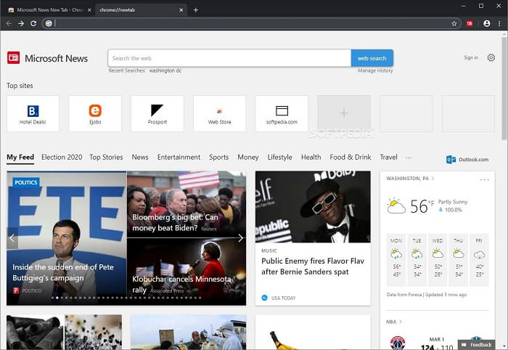Screen dimensions: 508x350
Task: Switch to Election 2020 tab
Action: coord(62,157)
